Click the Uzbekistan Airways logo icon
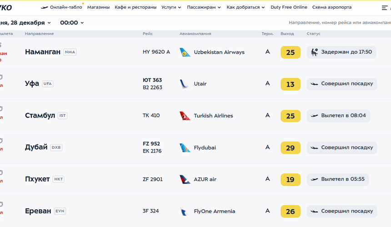Image resolution: width=391 pixels, height=227 pixels. click(185, 52)
